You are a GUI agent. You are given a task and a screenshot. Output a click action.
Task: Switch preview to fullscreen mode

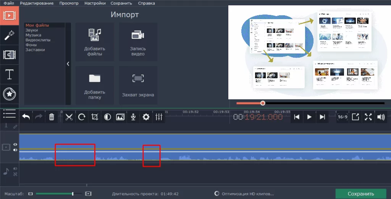[368, 117]
